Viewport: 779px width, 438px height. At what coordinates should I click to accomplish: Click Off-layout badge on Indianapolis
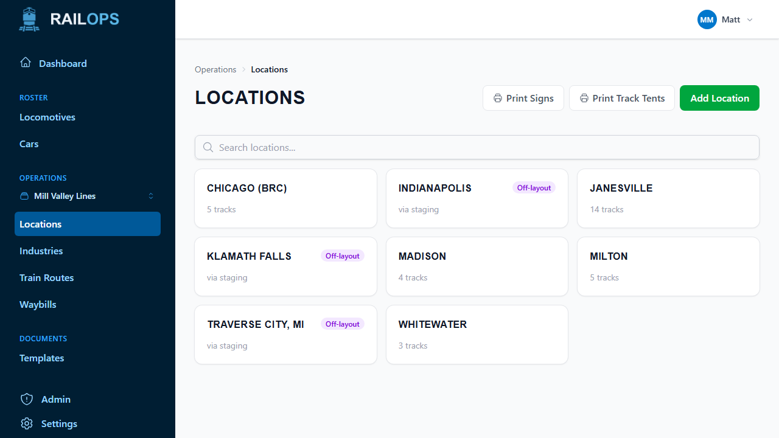pos(534,188)
